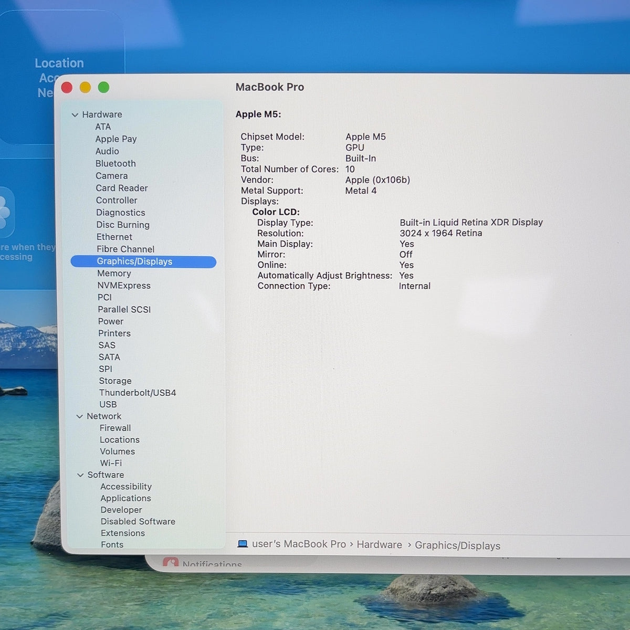View Diagnostics hardware info
Screen dimensions: 630x630
tap(121, 213)
